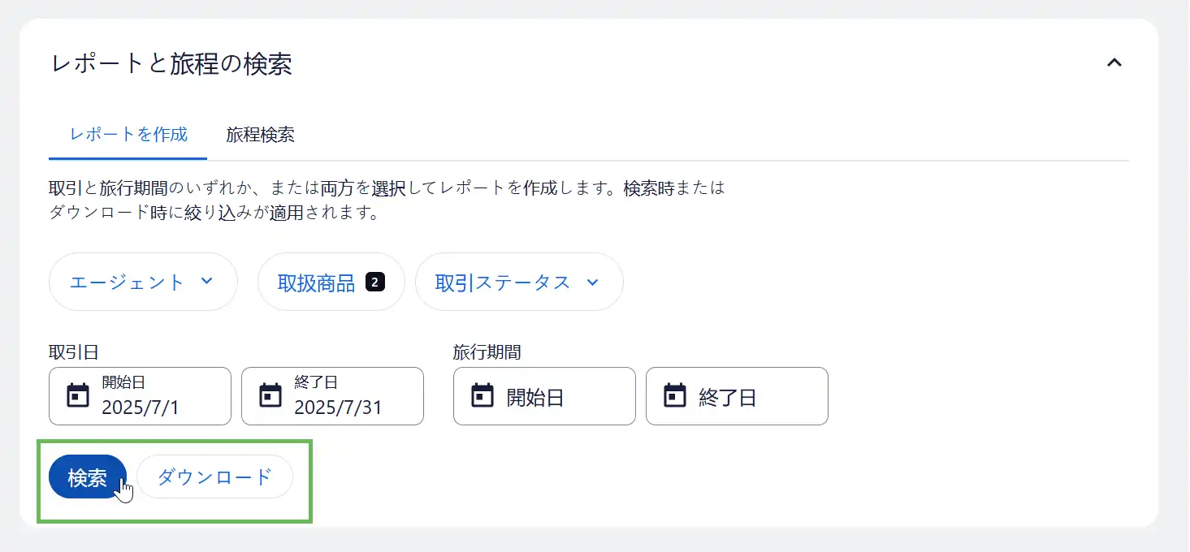Click the ダウンロード button
Viewport: 1190px width, 552px height.
tap(214, 477)
